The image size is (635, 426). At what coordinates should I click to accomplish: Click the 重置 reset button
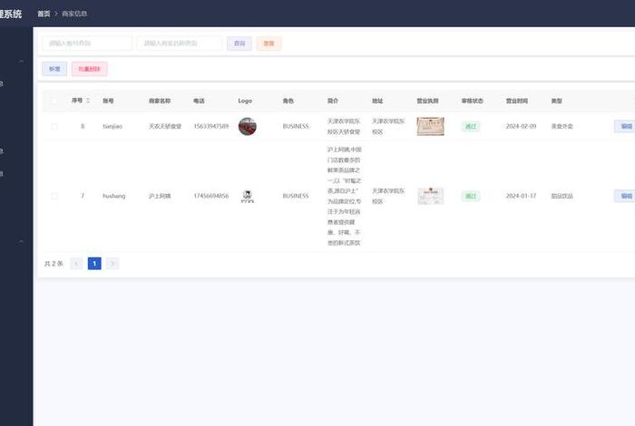click(x=269, y=43)
